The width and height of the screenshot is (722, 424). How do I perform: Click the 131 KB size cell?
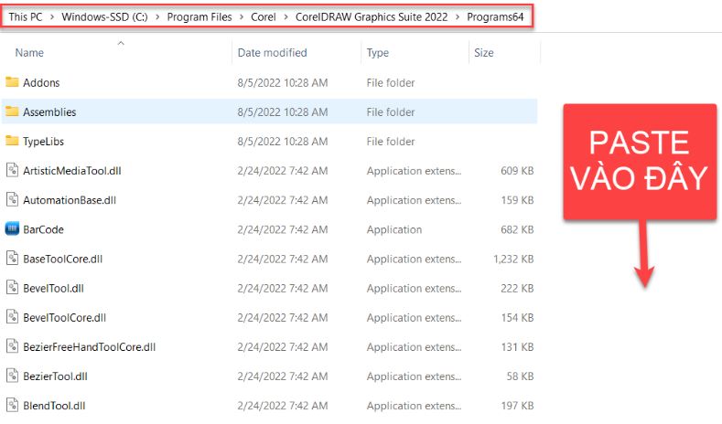518,347
